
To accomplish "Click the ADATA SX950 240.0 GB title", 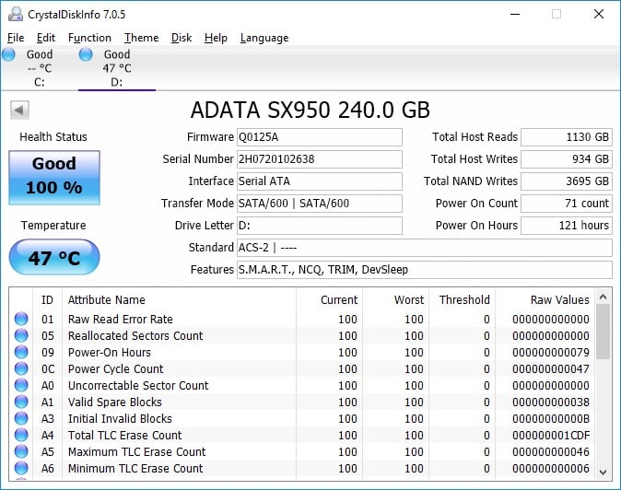I will click(x=310, y=110).
